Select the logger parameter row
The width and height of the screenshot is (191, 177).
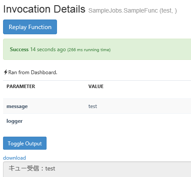[97, 121]
